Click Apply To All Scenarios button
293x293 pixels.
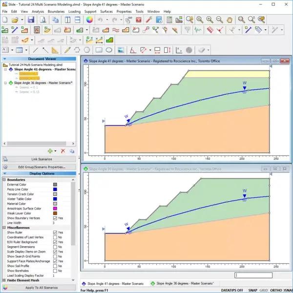coord(39,288)
